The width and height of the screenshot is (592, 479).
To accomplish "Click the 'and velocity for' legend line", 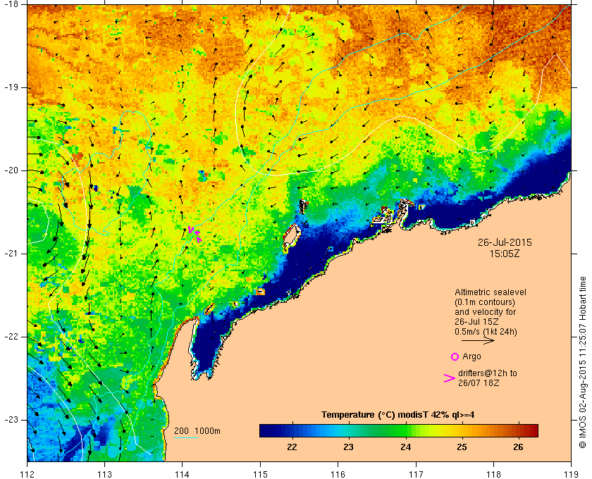I will pos(485,312).
